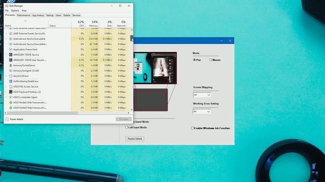Switch to the Services tab
Screen dimensions: 325x182
76,15
